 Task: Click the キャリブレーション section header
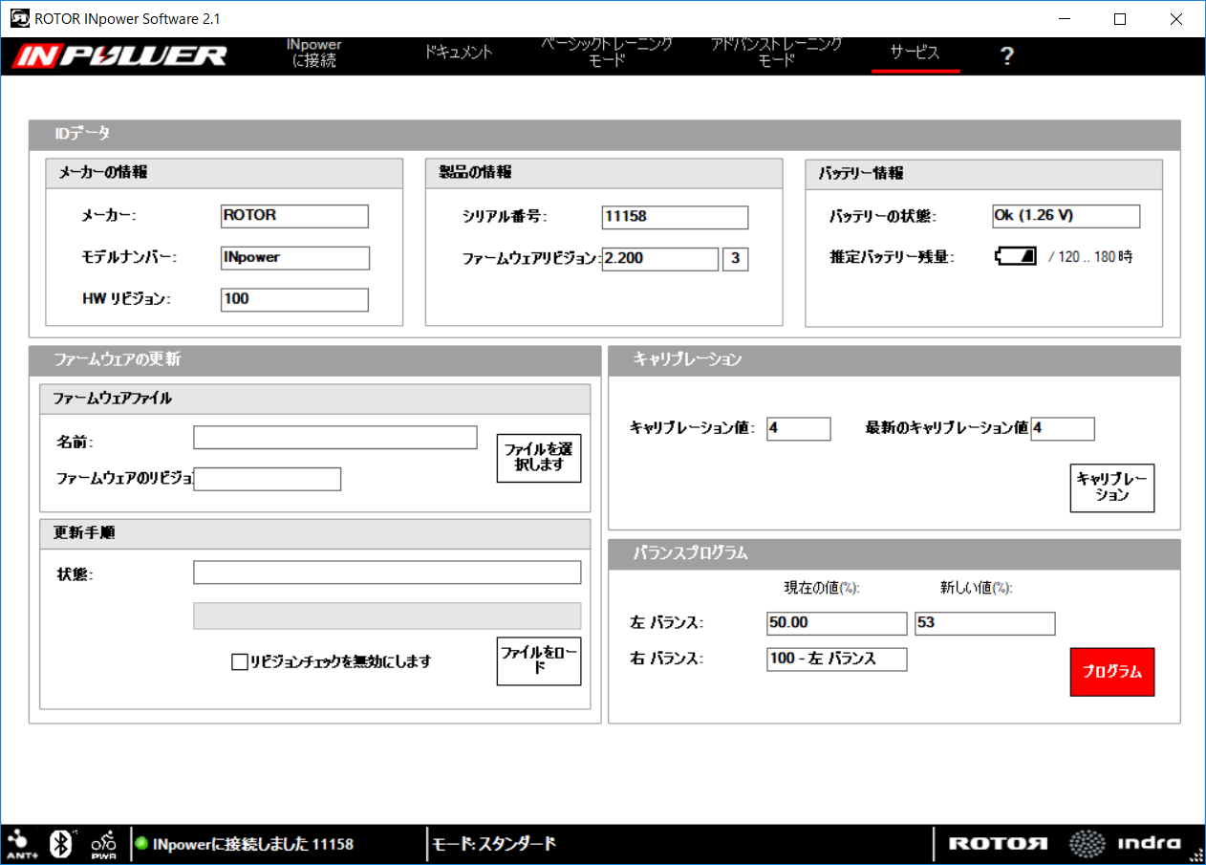pyautogui.click(x=894, y=360)
